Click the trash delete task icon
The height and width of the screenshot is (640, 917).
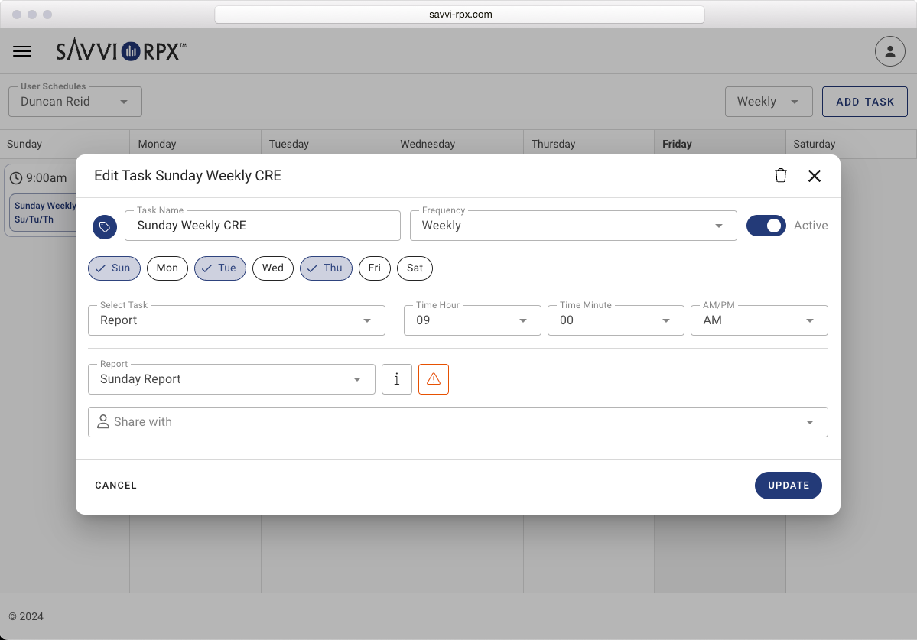coord(780,176)
